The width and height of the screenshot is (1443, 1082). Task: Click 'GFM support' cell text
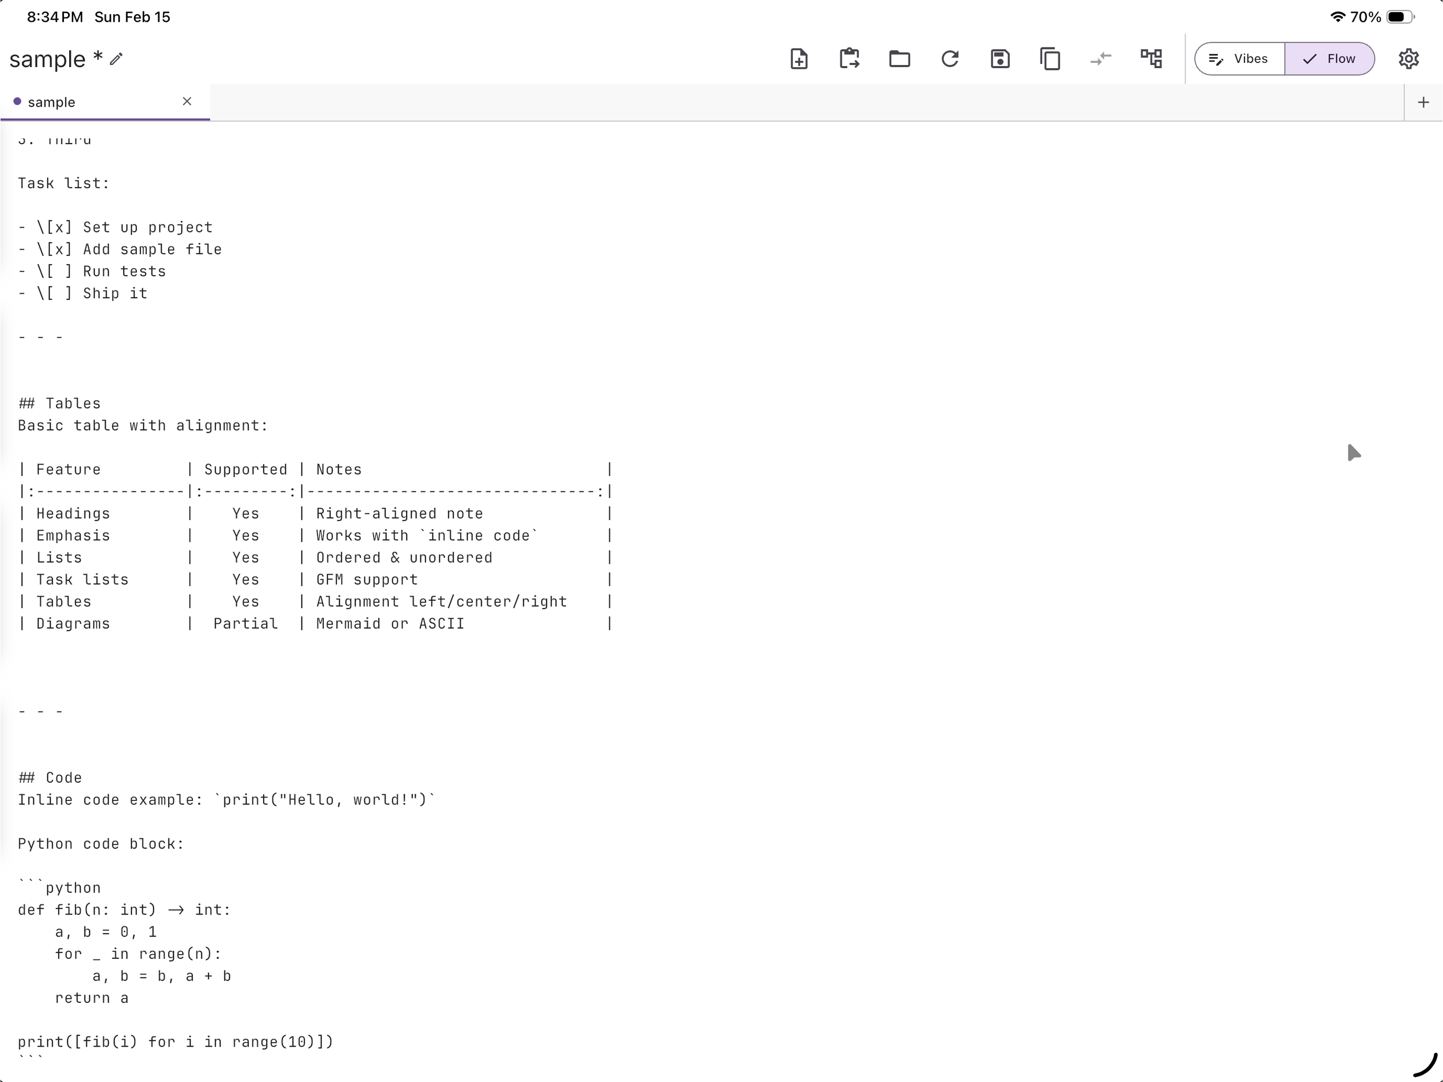point(367,580)
